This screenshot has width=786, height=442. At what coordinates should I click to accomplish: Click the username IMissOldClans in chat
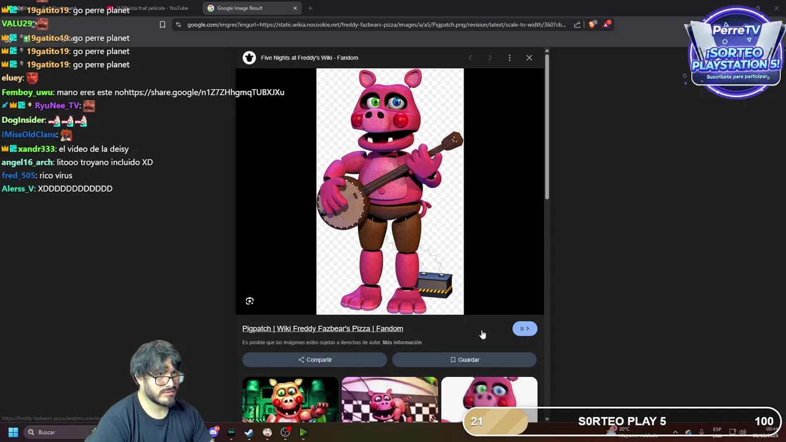tap(29, 134)
